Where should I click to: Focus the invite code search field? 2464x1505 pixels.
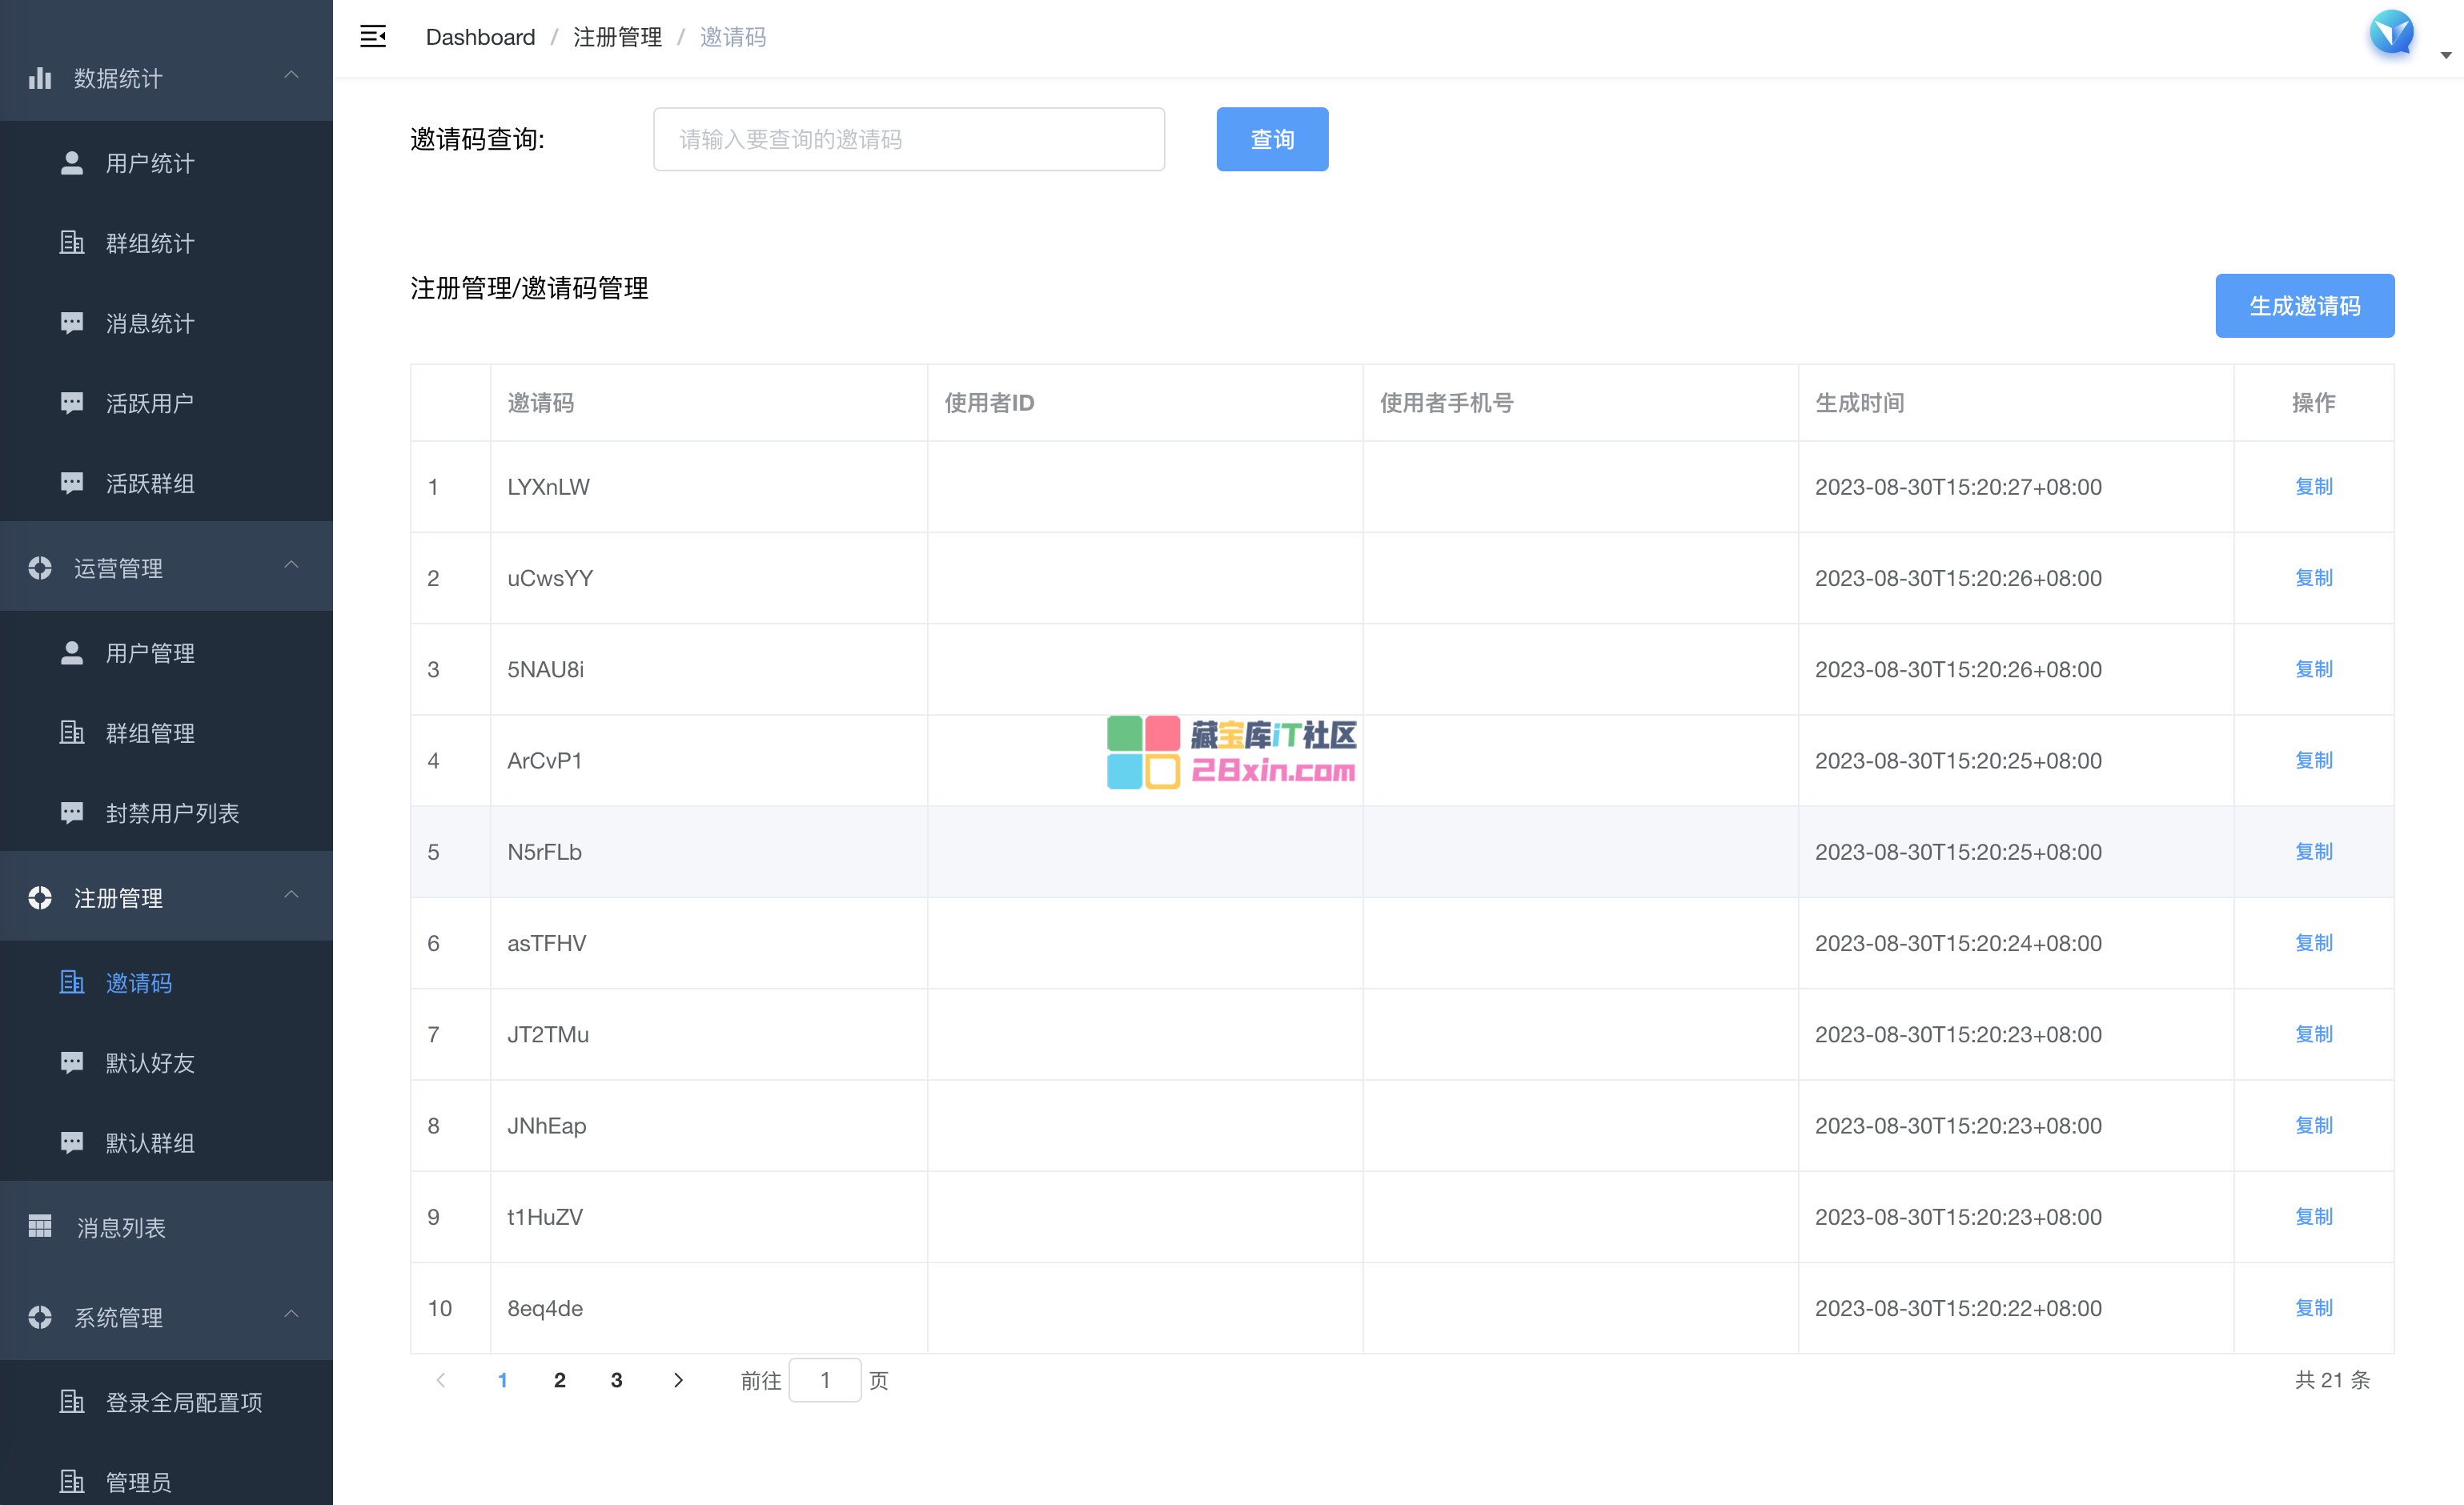(x=908, y=139)
